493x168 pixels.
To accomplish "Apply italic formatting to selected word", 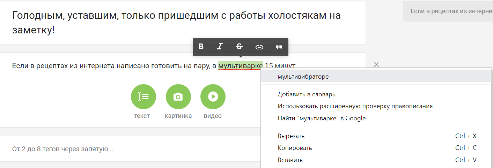I will (x=220, y=47).
